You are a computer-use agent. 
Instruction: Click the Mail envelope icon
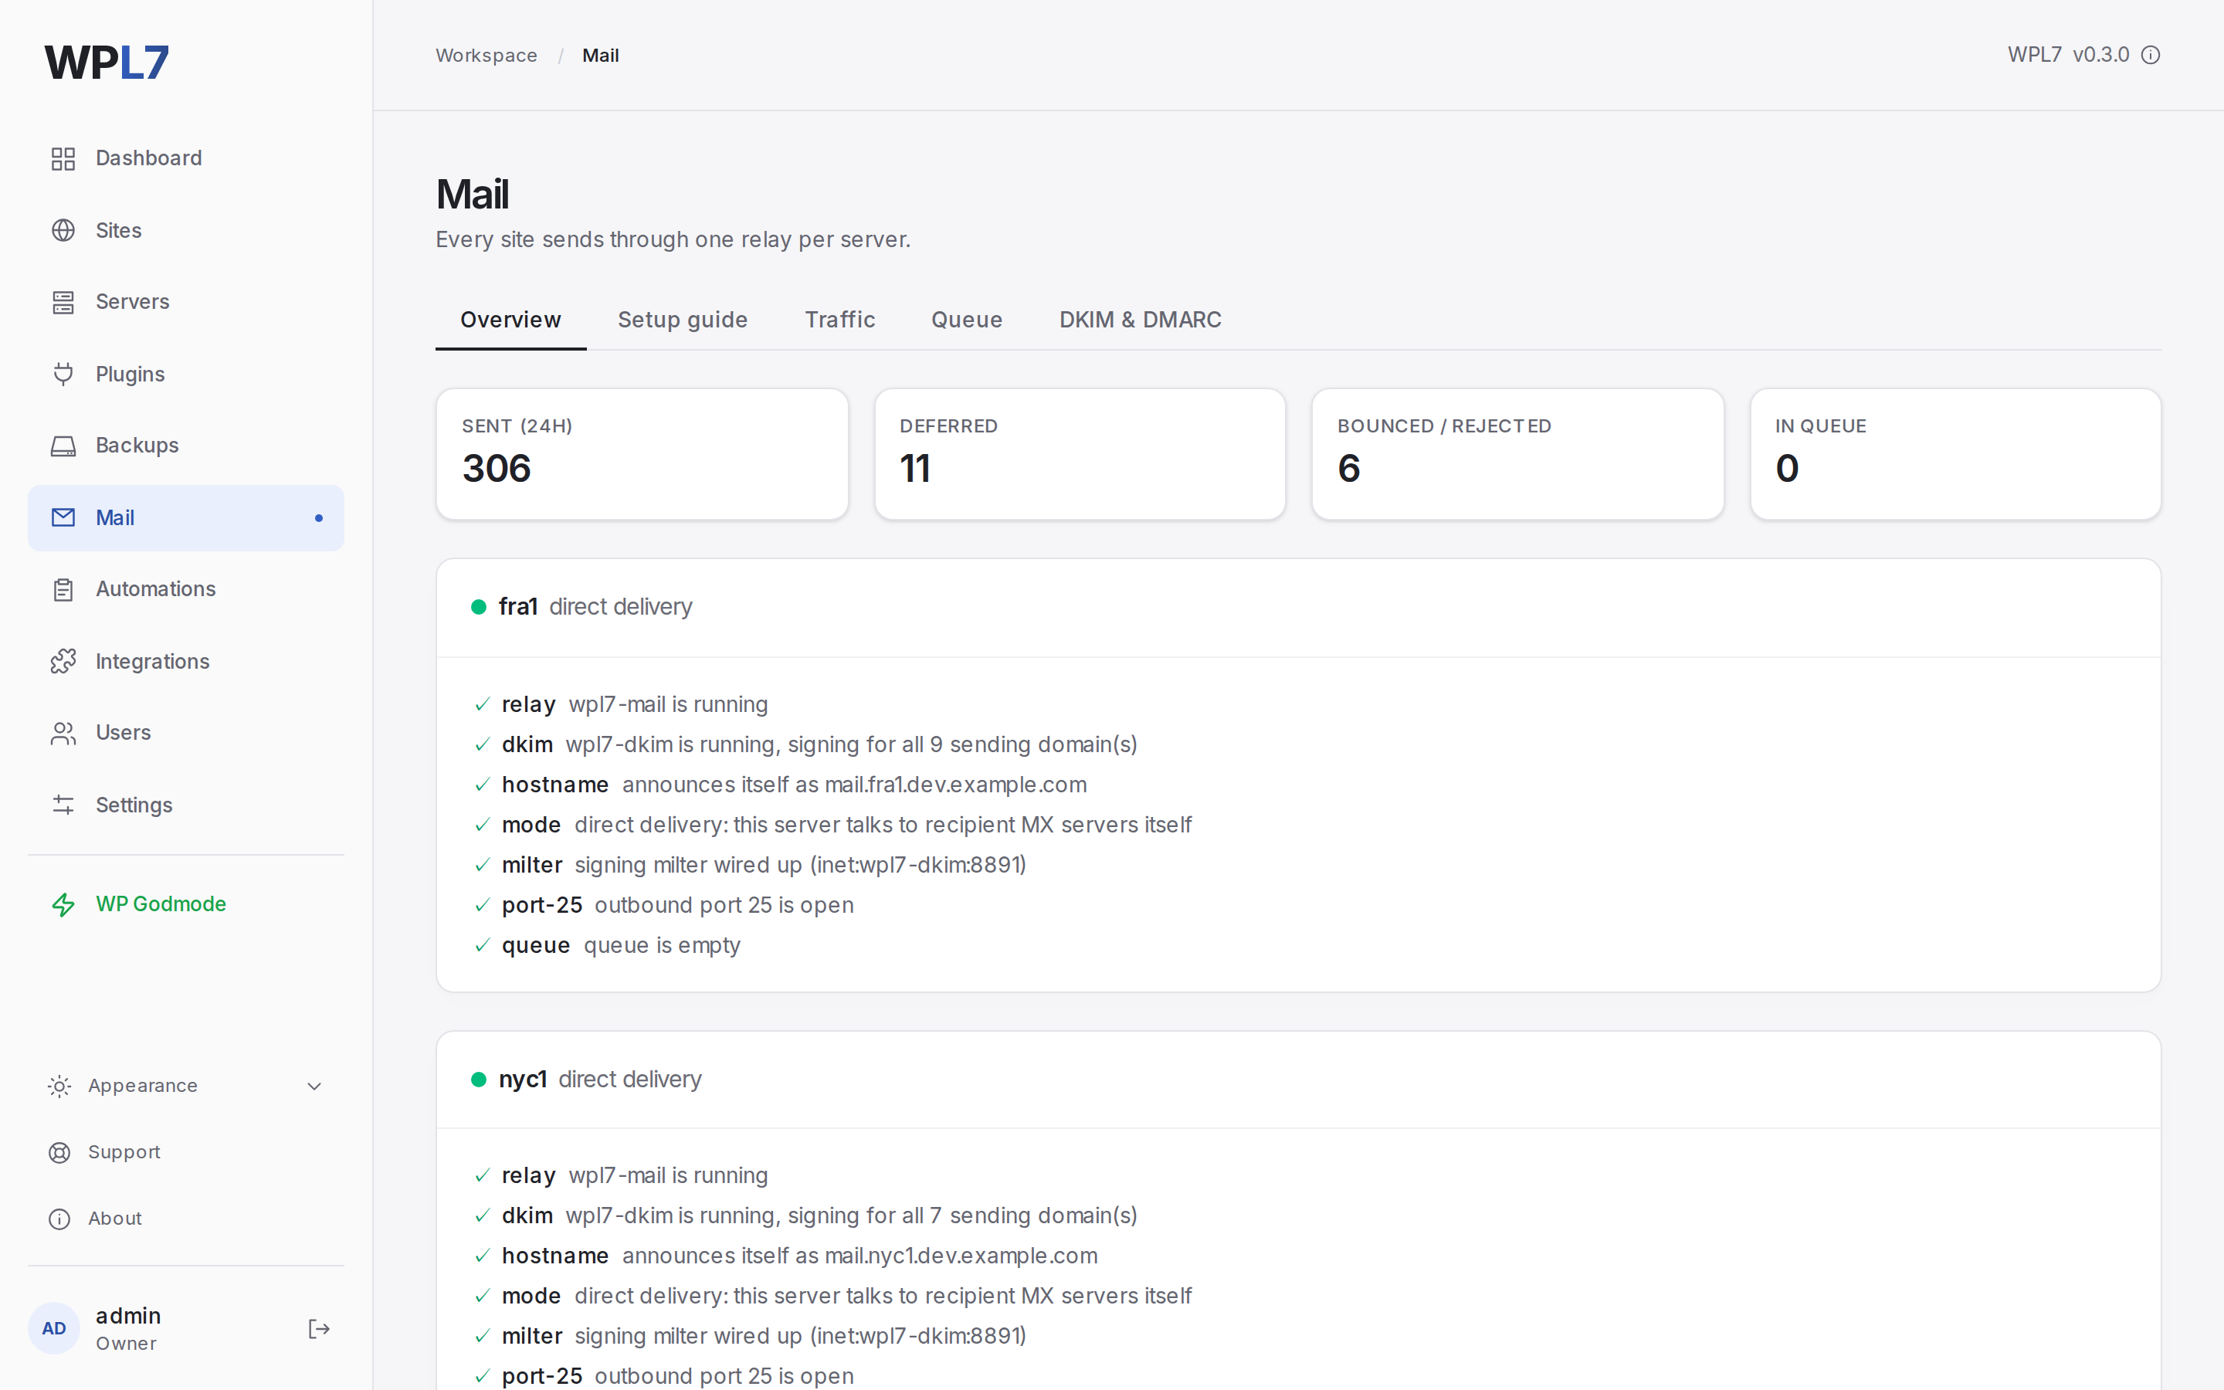point(63,517)
